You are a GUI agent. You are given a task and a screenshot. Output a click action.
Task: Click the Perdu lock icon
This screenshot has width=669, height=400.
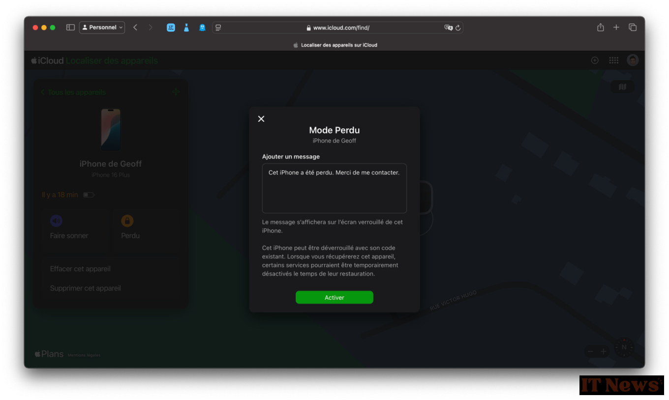(127, 221)
